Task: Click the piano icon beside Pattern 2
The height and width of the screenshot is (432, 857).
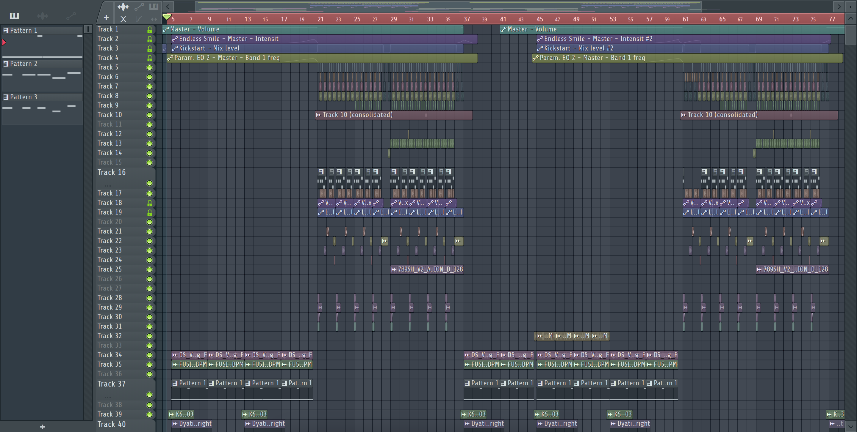Action: [6, 64]
